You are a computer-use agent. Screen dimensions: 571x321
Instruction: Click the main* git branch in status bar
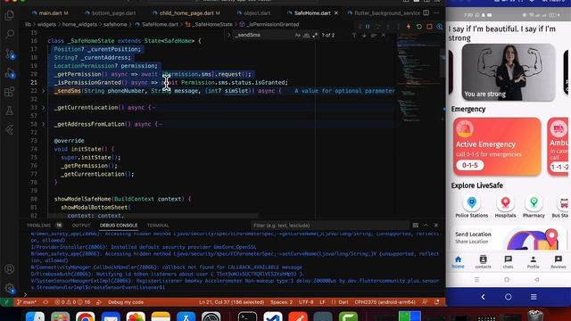click(27, 302)
